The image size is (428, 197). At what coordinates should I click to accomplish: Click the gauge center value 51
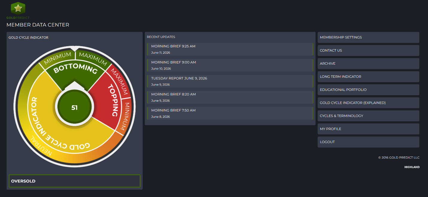(x=74, y=108)
